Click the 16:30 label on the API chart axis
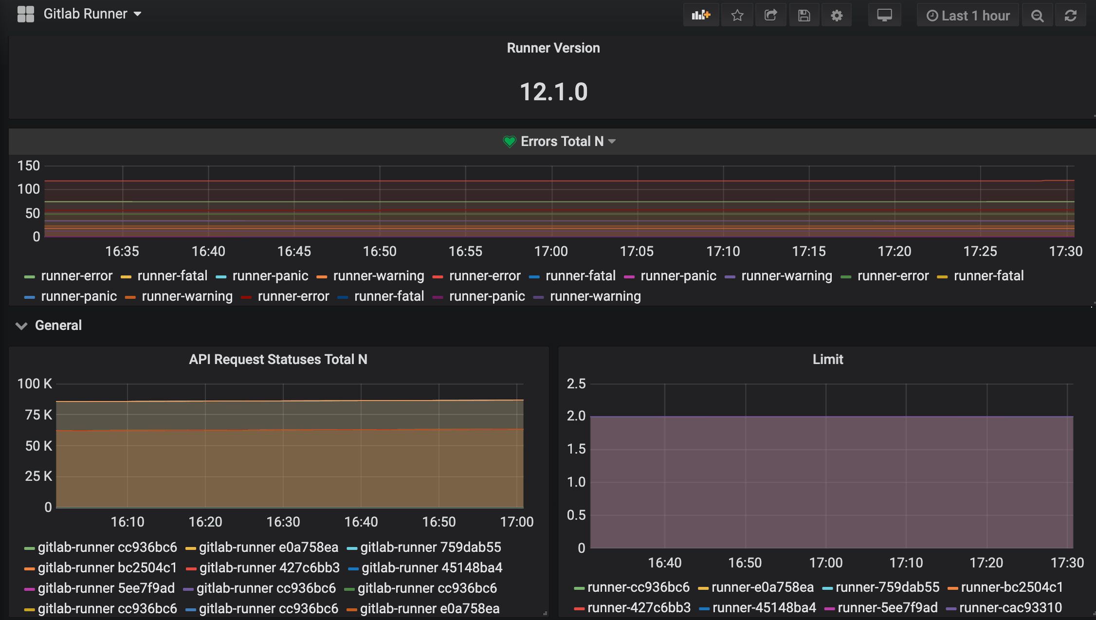Viewport: 1096px width, 620px height. click(283, 522)
